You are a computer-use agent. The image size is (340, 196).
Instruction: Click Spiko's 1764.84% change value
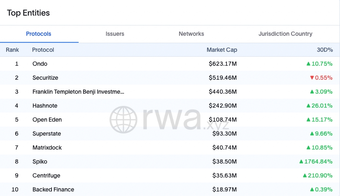pos(316,161)
